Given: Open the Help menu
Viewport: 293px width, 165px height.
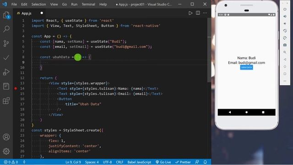Looking at the screenshot, I should (103, 4).
